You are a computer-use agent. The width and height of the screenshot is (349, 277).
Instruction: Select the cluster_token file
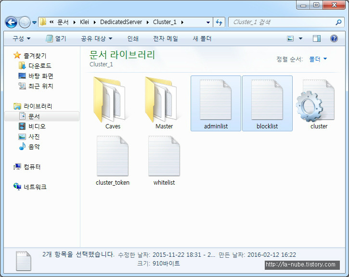pyautogui.click(x=113, y=161)
